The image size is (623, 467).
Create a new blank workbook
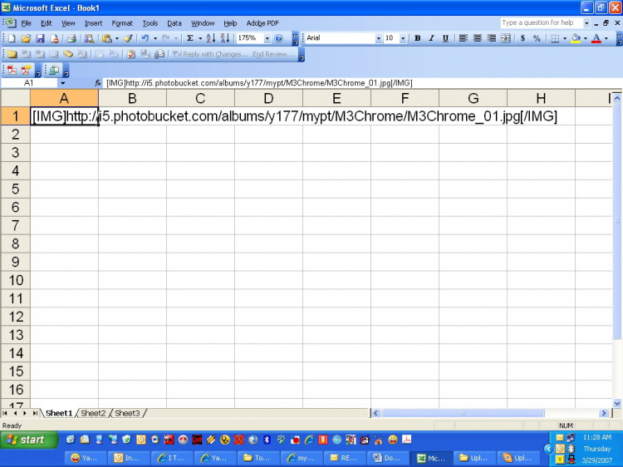12,38
